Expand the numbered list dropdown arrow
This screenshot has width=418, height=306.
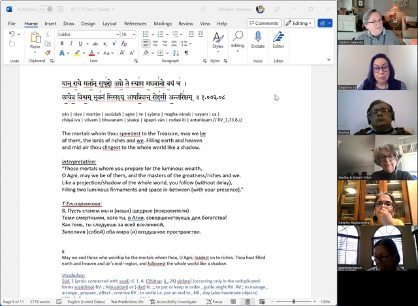(x=167, y=35)
